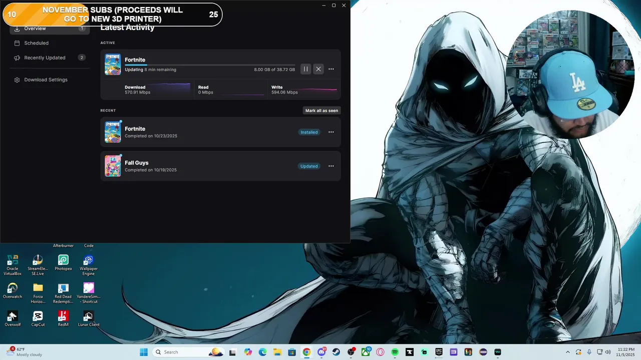This screenshot has width=641, height=360.
Task: Select the Forza Horizon folder icon
Action: 38,293
